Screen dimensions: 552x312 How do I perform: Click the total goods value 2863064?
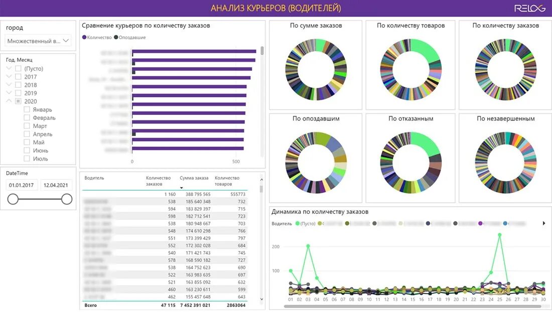coord(236,305)
